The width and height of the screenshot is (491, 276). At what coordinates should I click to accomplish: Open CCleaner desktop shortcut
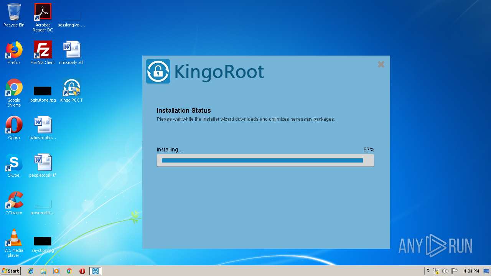tap(14, 203)
